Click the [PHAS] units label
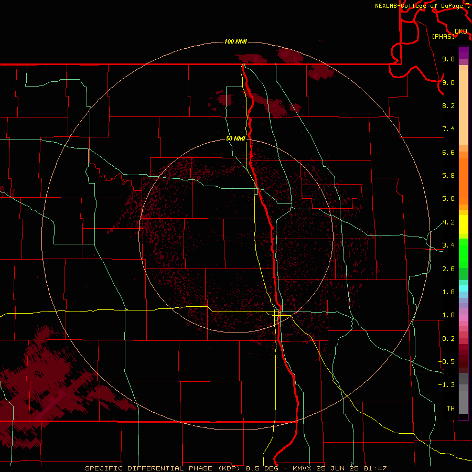This screenshot has width=472, height=472. 443,37
